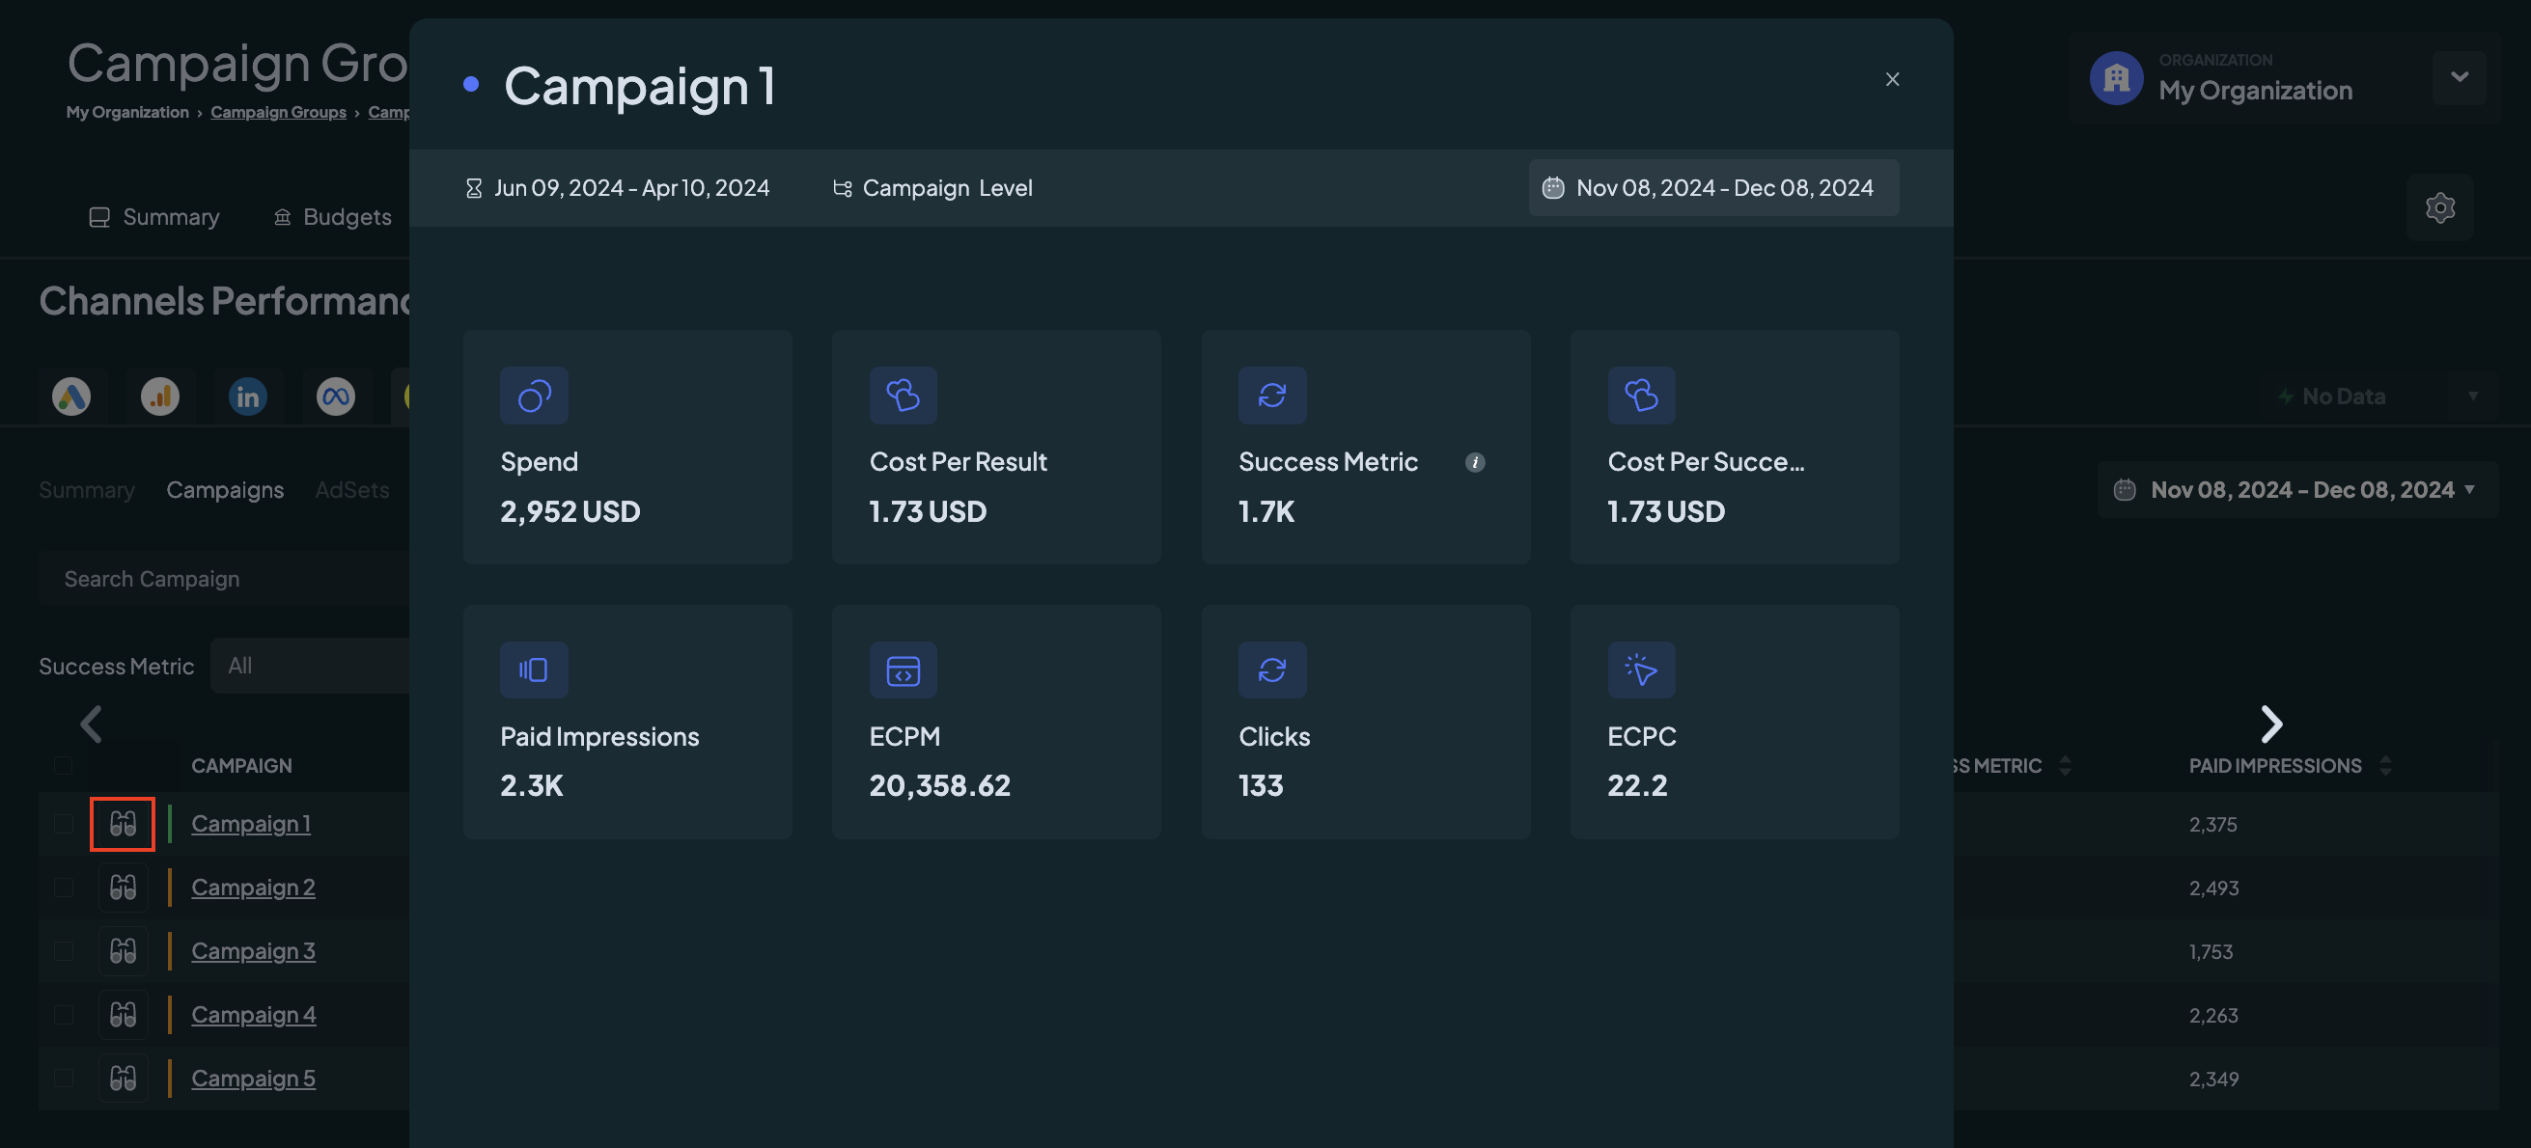
Task: Expand the My Organization dropdown chevron
Action: click(x=2460, y=77)
